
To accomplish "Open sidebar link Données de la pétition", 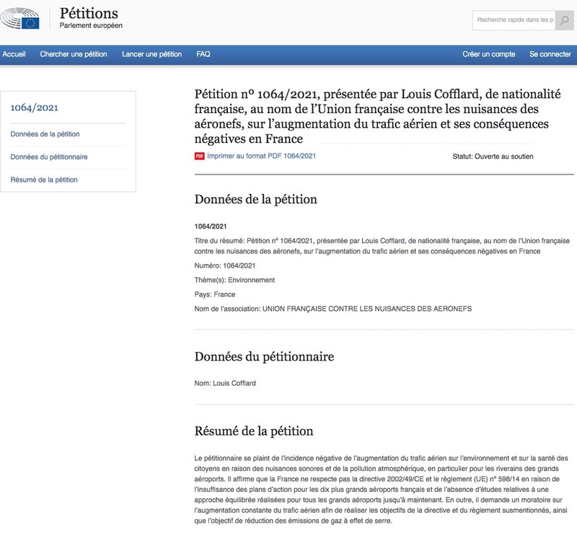I will pos(45,134).
